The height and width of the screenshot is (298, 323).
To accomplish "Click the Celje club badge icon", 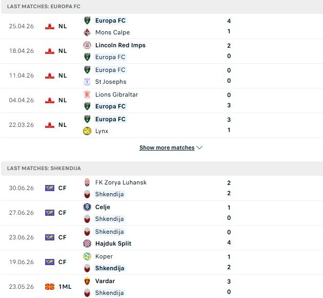I will click(x=87, y=207).
